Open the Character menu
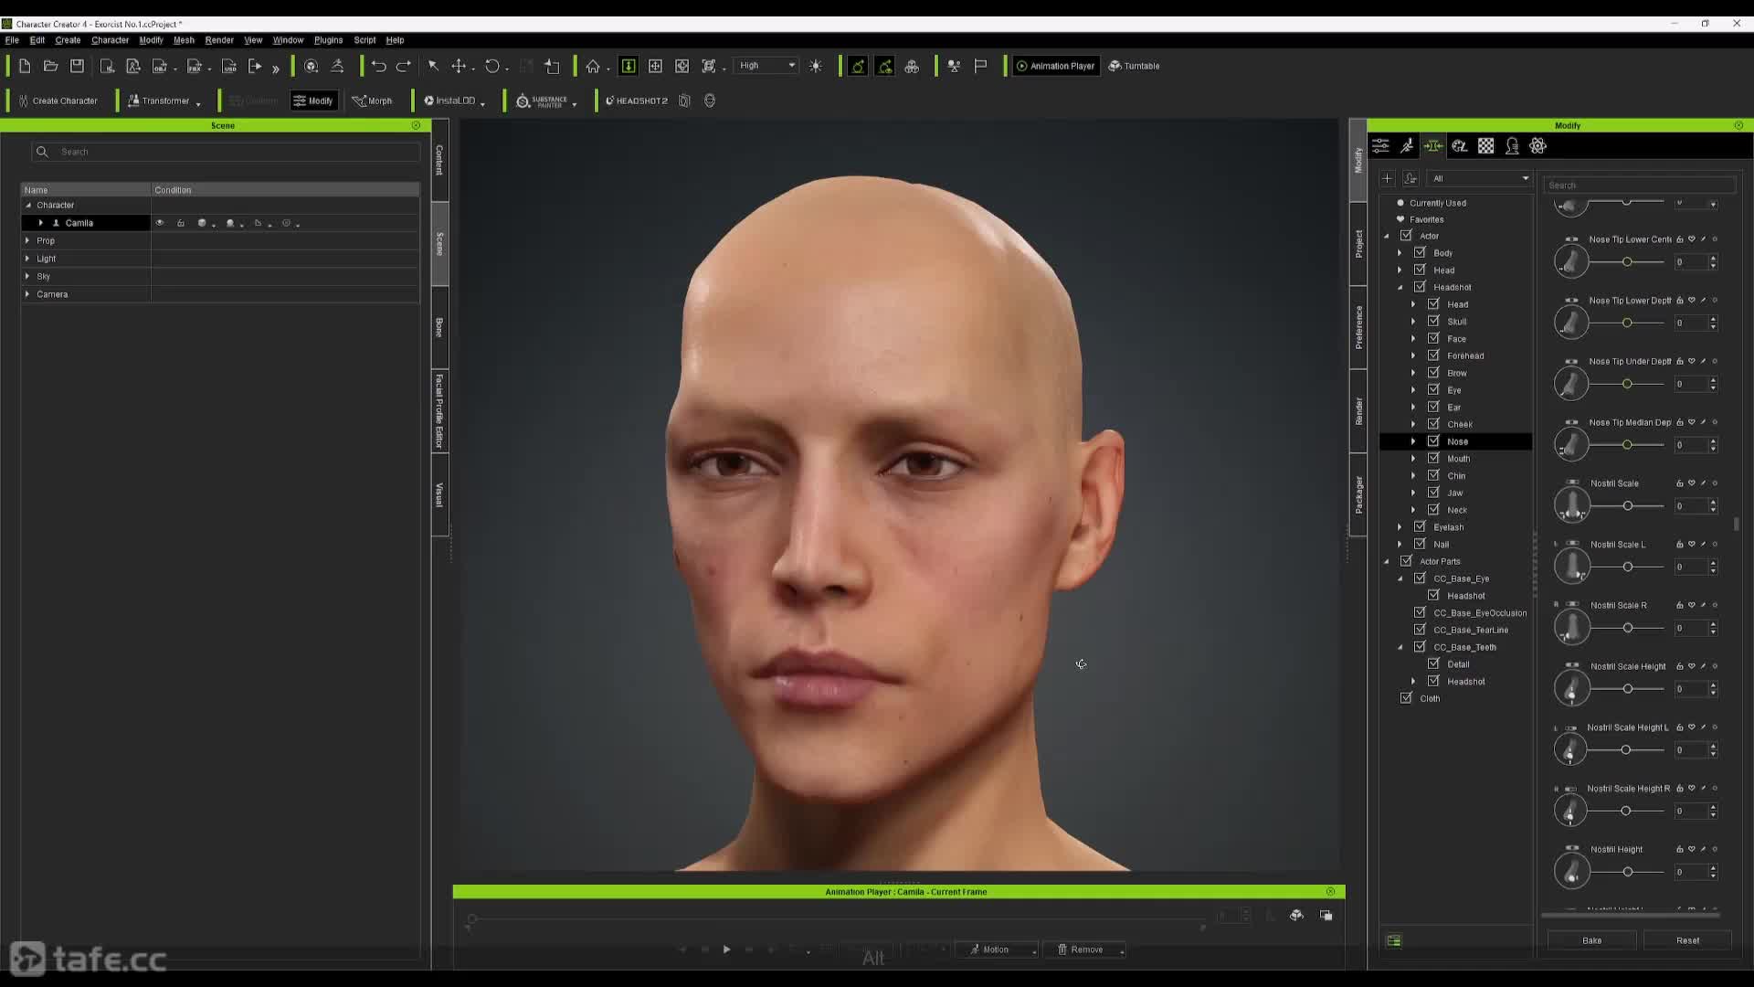1754x987 pixels. coord(110,40)
